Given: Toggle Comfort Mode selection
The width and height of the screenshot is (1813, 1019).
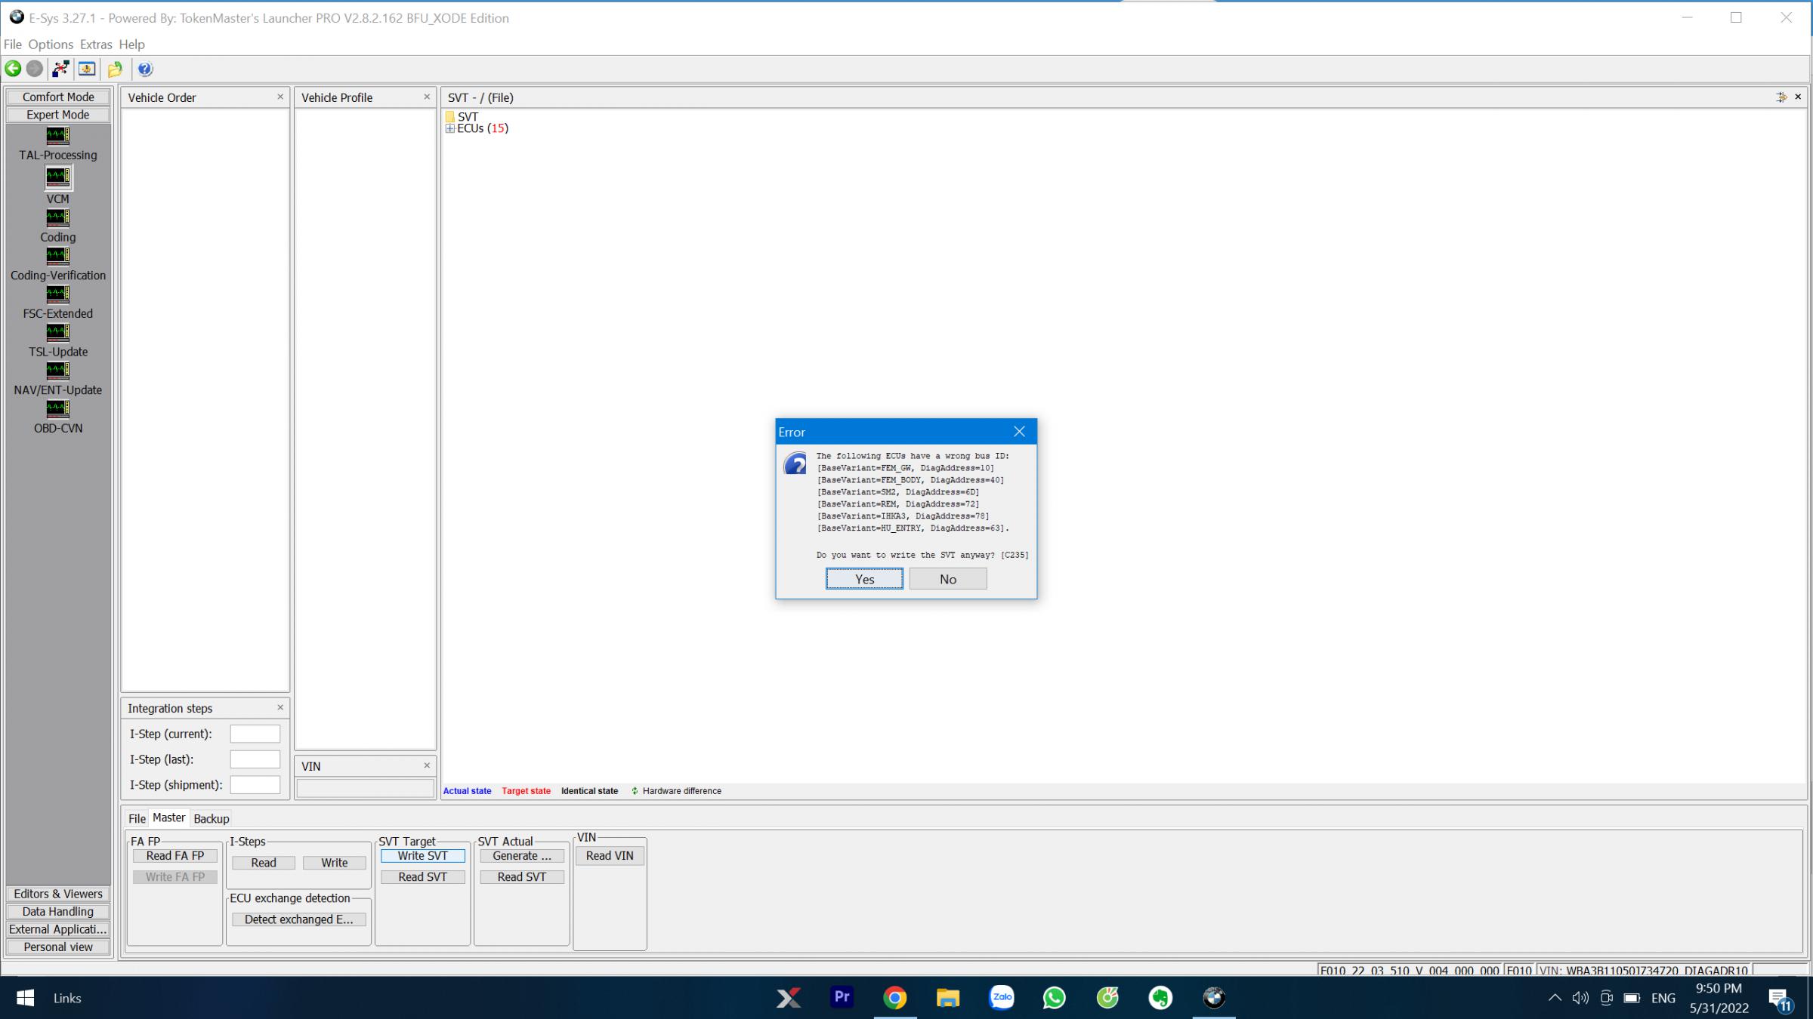Looking at the screenshot, I should pyautogui.click(x=57, y=97).
